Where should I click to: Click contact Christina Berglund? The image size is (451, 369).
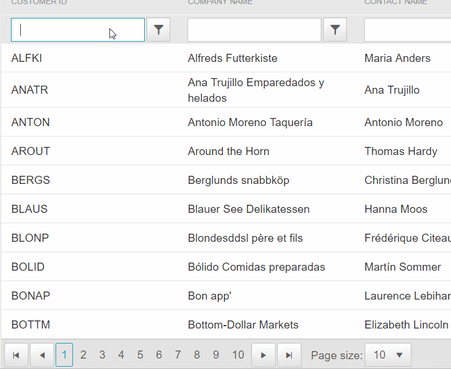point(408,180)
